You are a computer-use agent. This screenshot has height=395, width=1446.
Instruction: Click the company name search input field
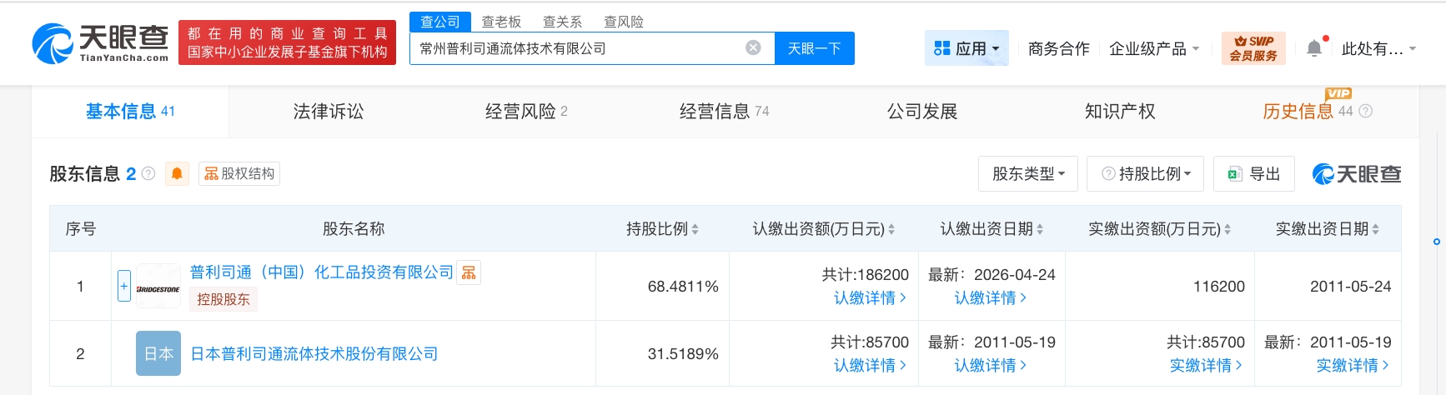[x=575, y=48]
